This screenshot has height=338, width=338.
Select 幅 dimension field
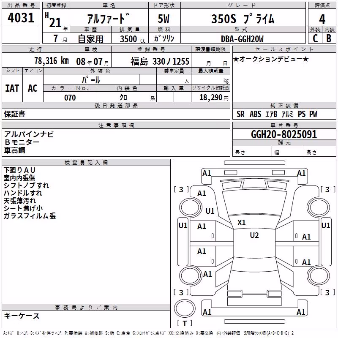[x=288, y=151]
